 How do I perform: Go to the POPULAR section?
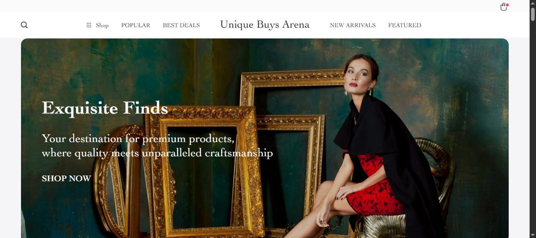(x=136, y=25)
